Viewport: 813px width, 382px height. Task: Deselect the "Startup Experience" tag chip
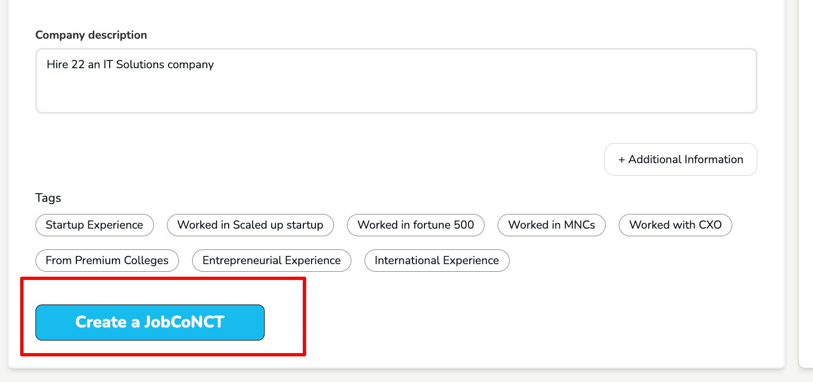[94, 225]
